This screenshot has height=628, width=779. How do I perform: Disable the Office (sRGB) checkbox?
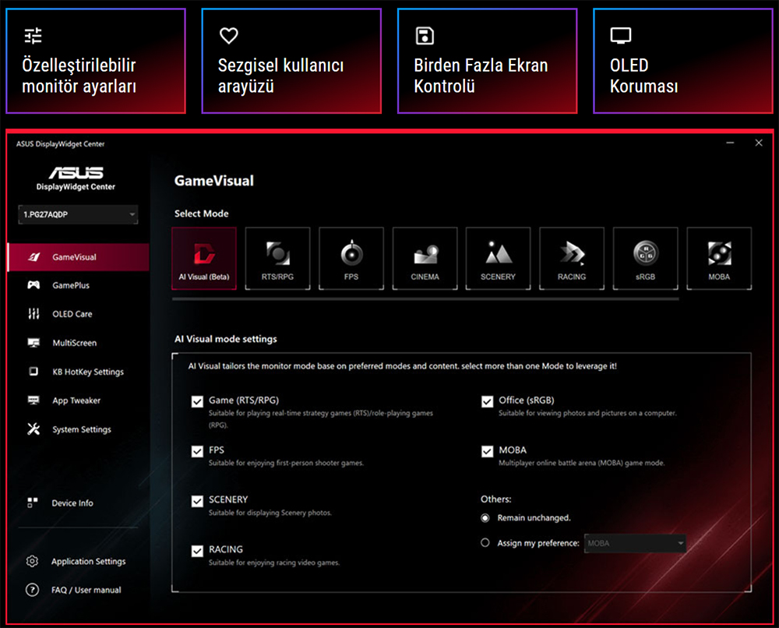(x=485, y=400)
